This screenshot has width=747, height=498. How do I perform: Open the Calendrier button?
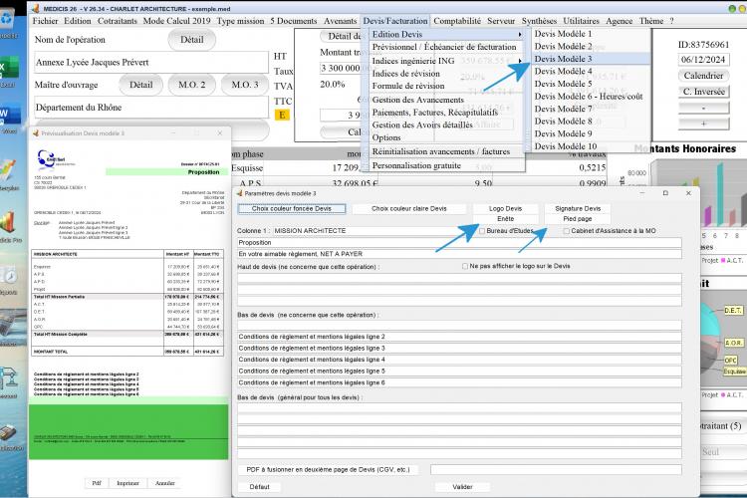[x=703, y=76]
